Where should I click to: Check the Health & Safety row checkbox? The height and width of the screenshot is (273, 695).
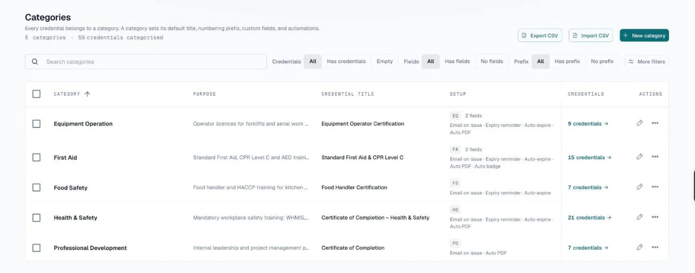(x=36, y=217)
